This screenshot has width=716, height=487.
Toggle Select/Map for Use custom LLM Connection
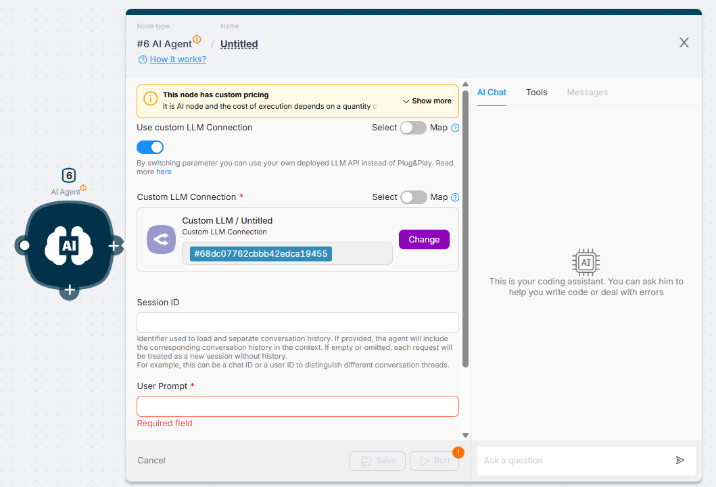[413, 128]
